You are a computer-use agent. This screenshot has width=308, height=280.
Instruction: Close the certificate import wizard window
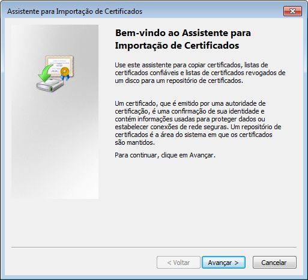292,11
